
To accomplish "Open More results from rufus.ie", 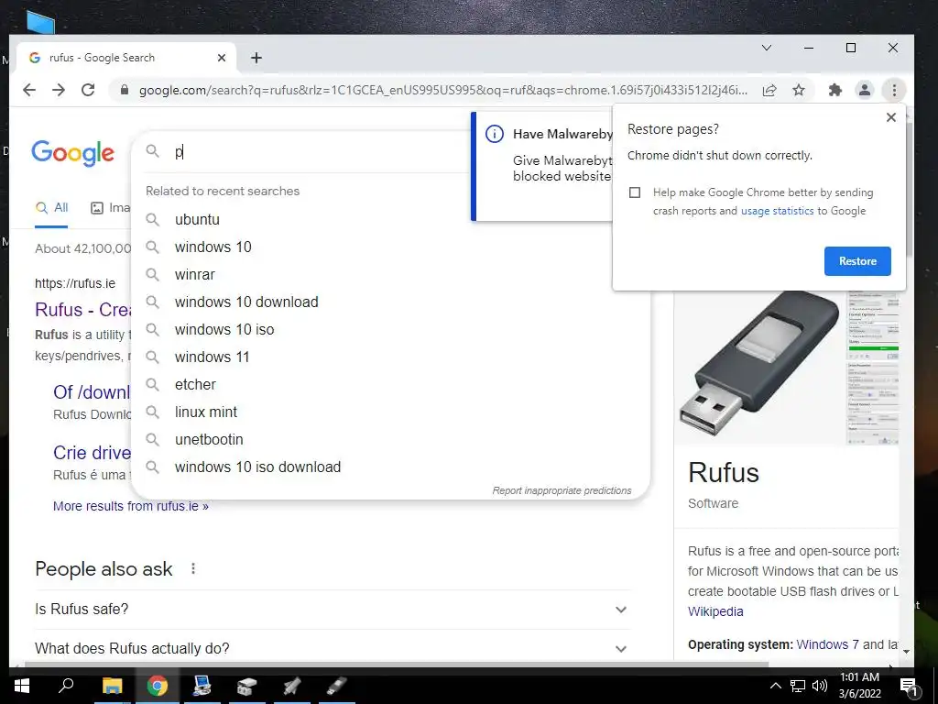I will click(x=131, y=506).
